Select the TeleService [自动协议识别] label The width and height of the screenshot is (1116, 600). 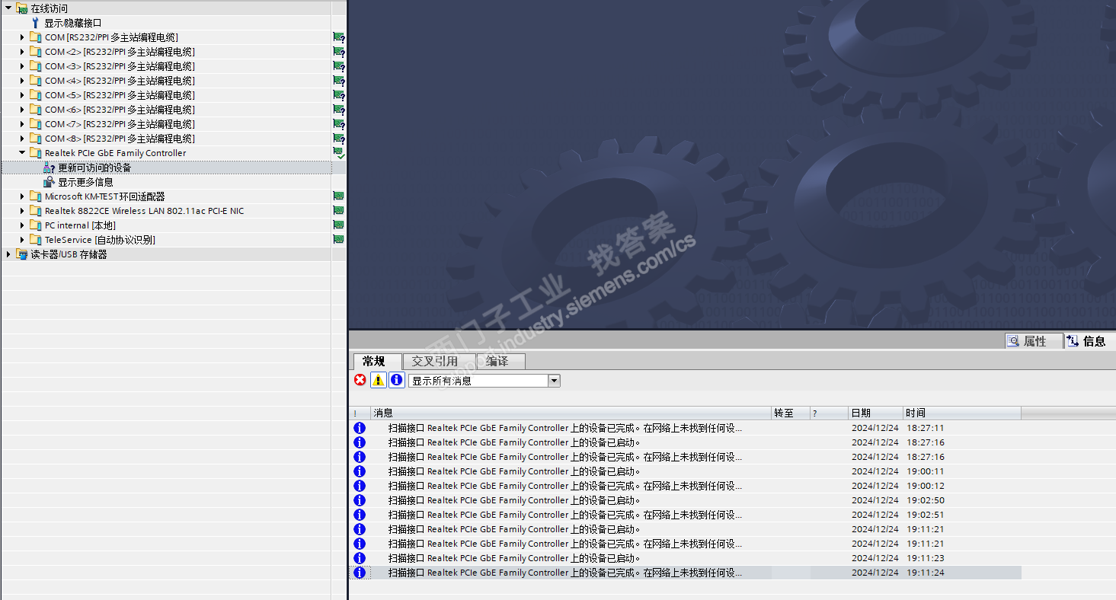pos(100,240)
